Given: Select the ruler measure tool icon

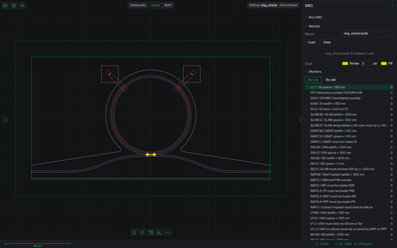Looking at the screenshot, I should point(159,232).
